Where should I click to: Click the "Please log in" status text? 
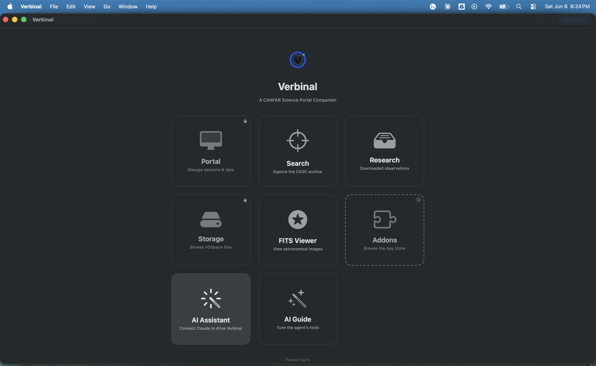click(298, 360)
